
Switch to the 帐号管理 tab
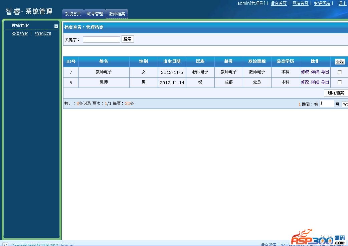(x=95, y=14)
